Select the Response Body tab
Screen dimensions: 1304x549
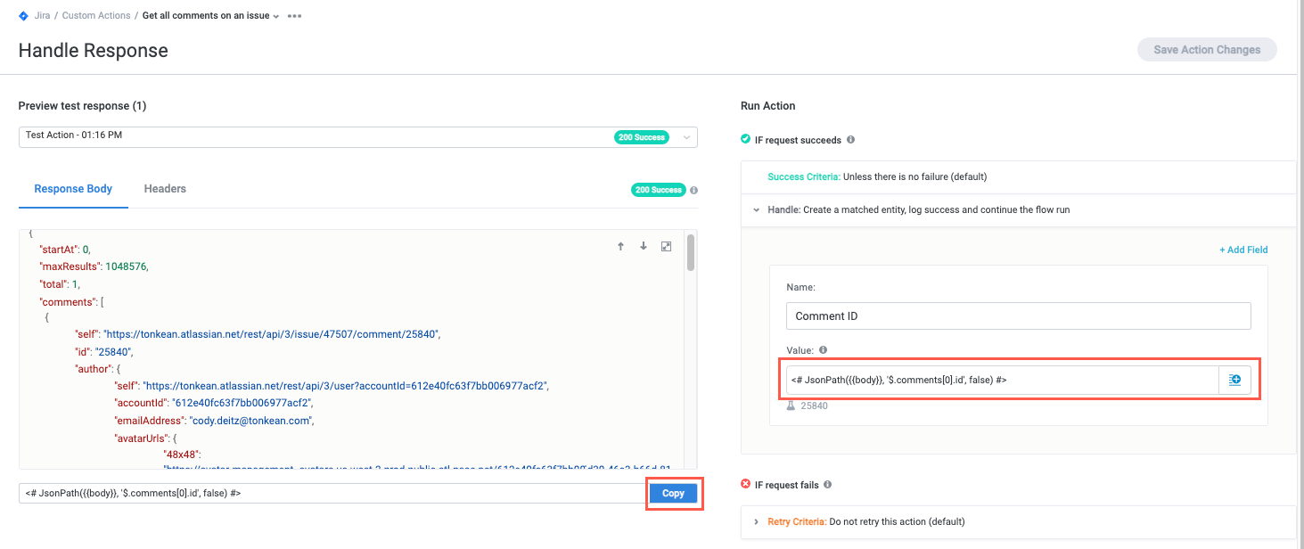tap(73, 189)
